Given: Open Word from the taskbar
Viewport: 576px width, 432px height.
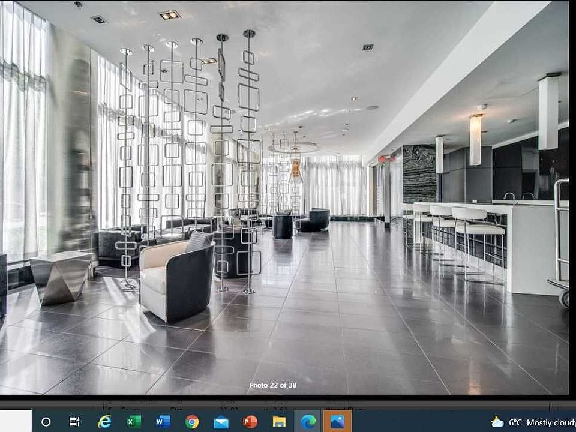Looking at the screenshot, I should (163, 422).
